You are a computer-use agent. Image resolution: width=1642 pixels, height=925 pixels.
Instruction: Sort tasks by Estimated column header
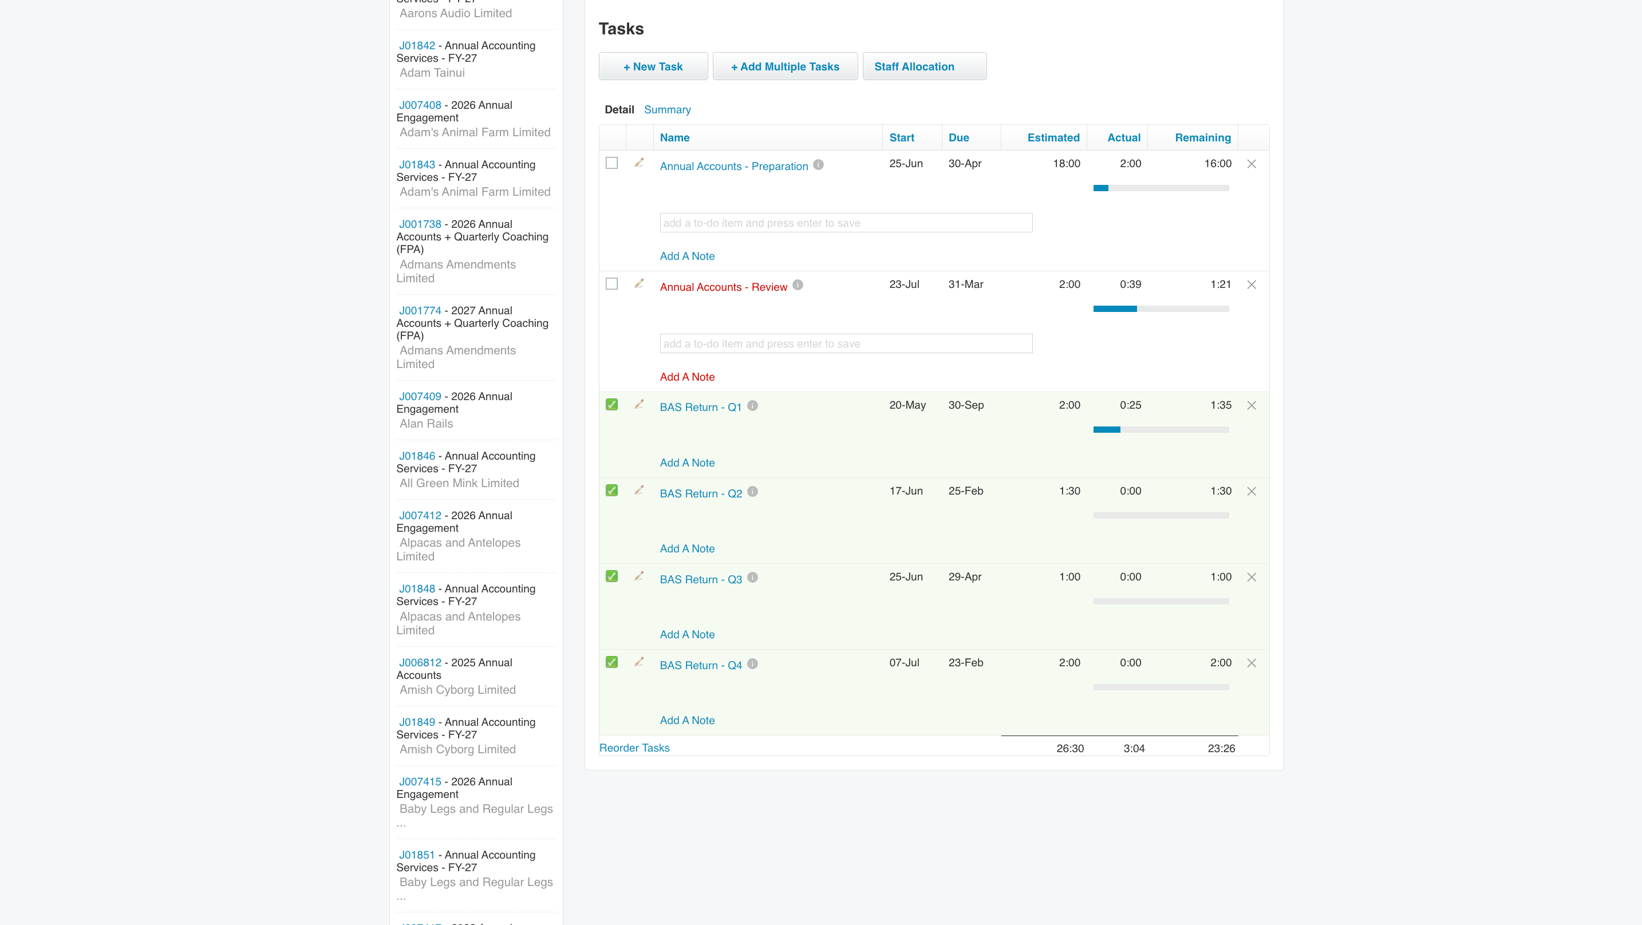click(x=1053, y=138)
